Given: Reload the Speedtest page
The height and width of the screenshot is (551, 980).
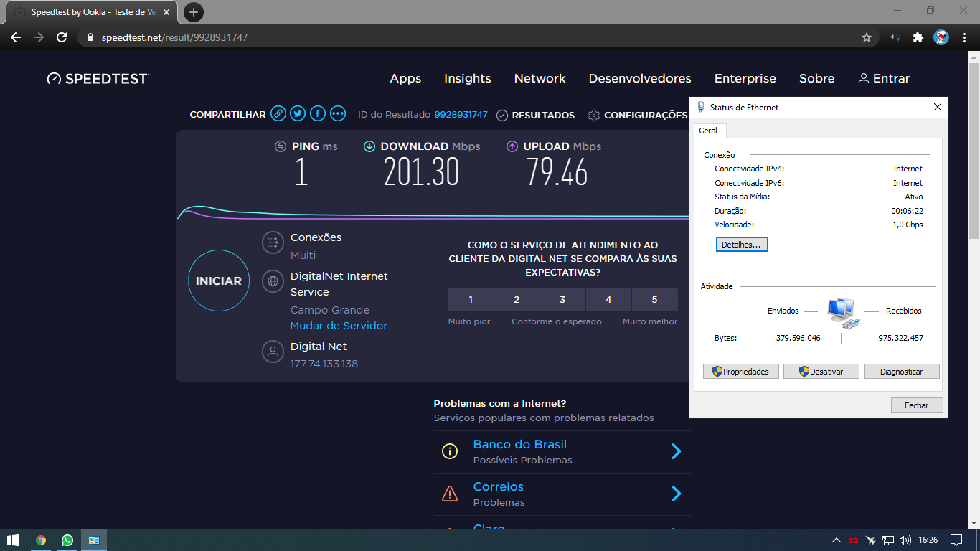Looking at the screenshot, I should pyautogui.click(x=62, y=37).
